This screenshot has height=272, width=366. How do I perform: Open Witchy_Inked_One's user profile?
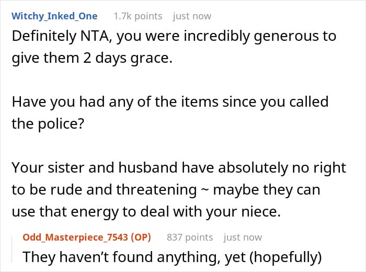pyautogui.click(x=54, y=16)
